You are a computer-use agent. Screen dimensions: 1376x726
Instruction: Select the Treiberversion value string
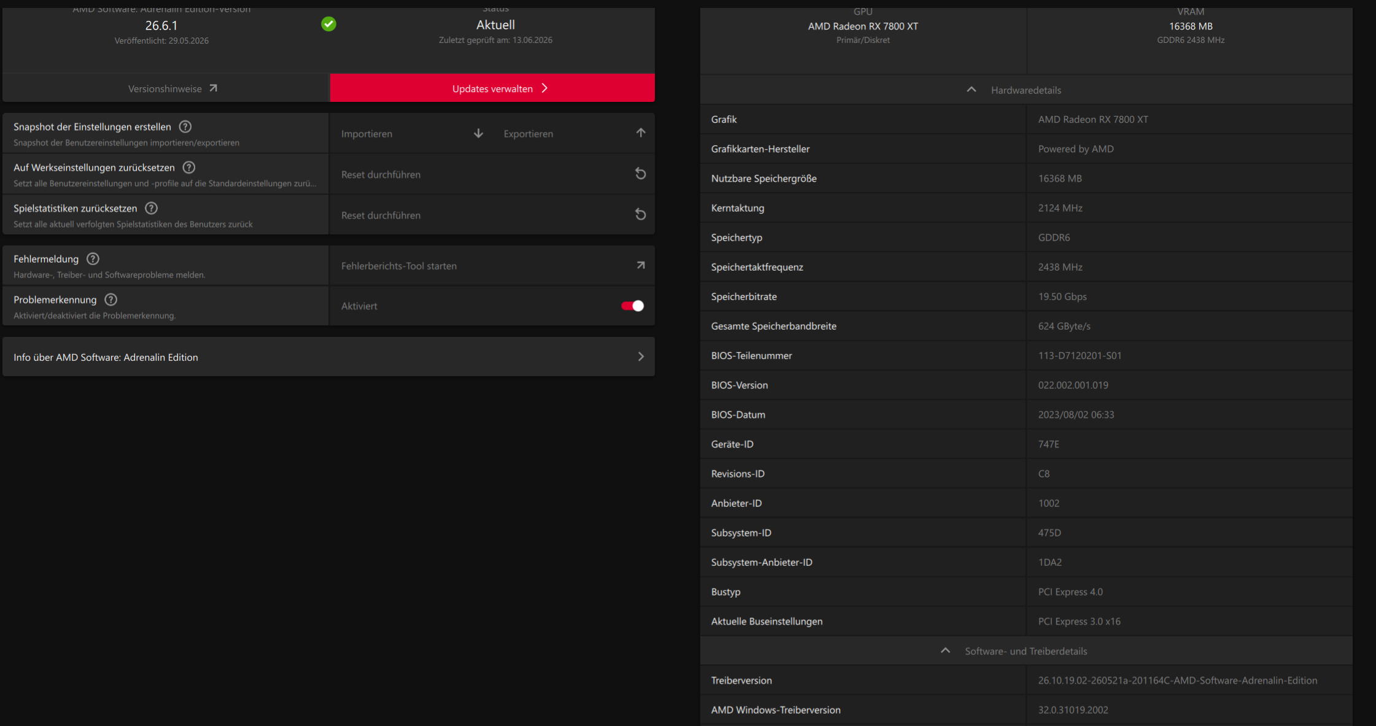point(1178,680)
